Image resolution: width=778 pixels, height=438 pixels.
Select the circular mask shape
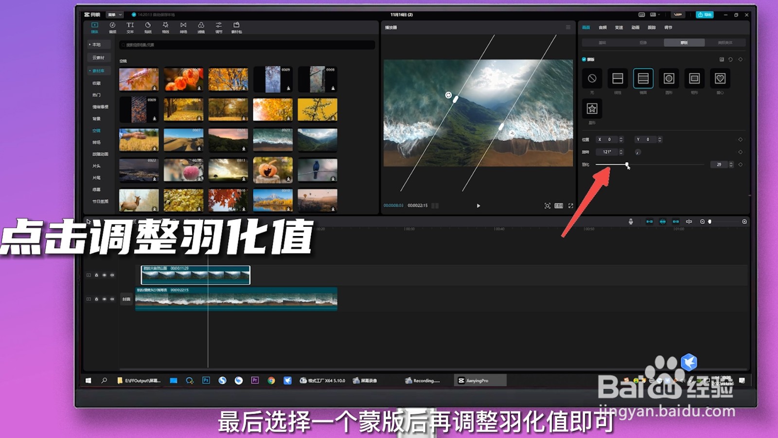coord(669,78)
